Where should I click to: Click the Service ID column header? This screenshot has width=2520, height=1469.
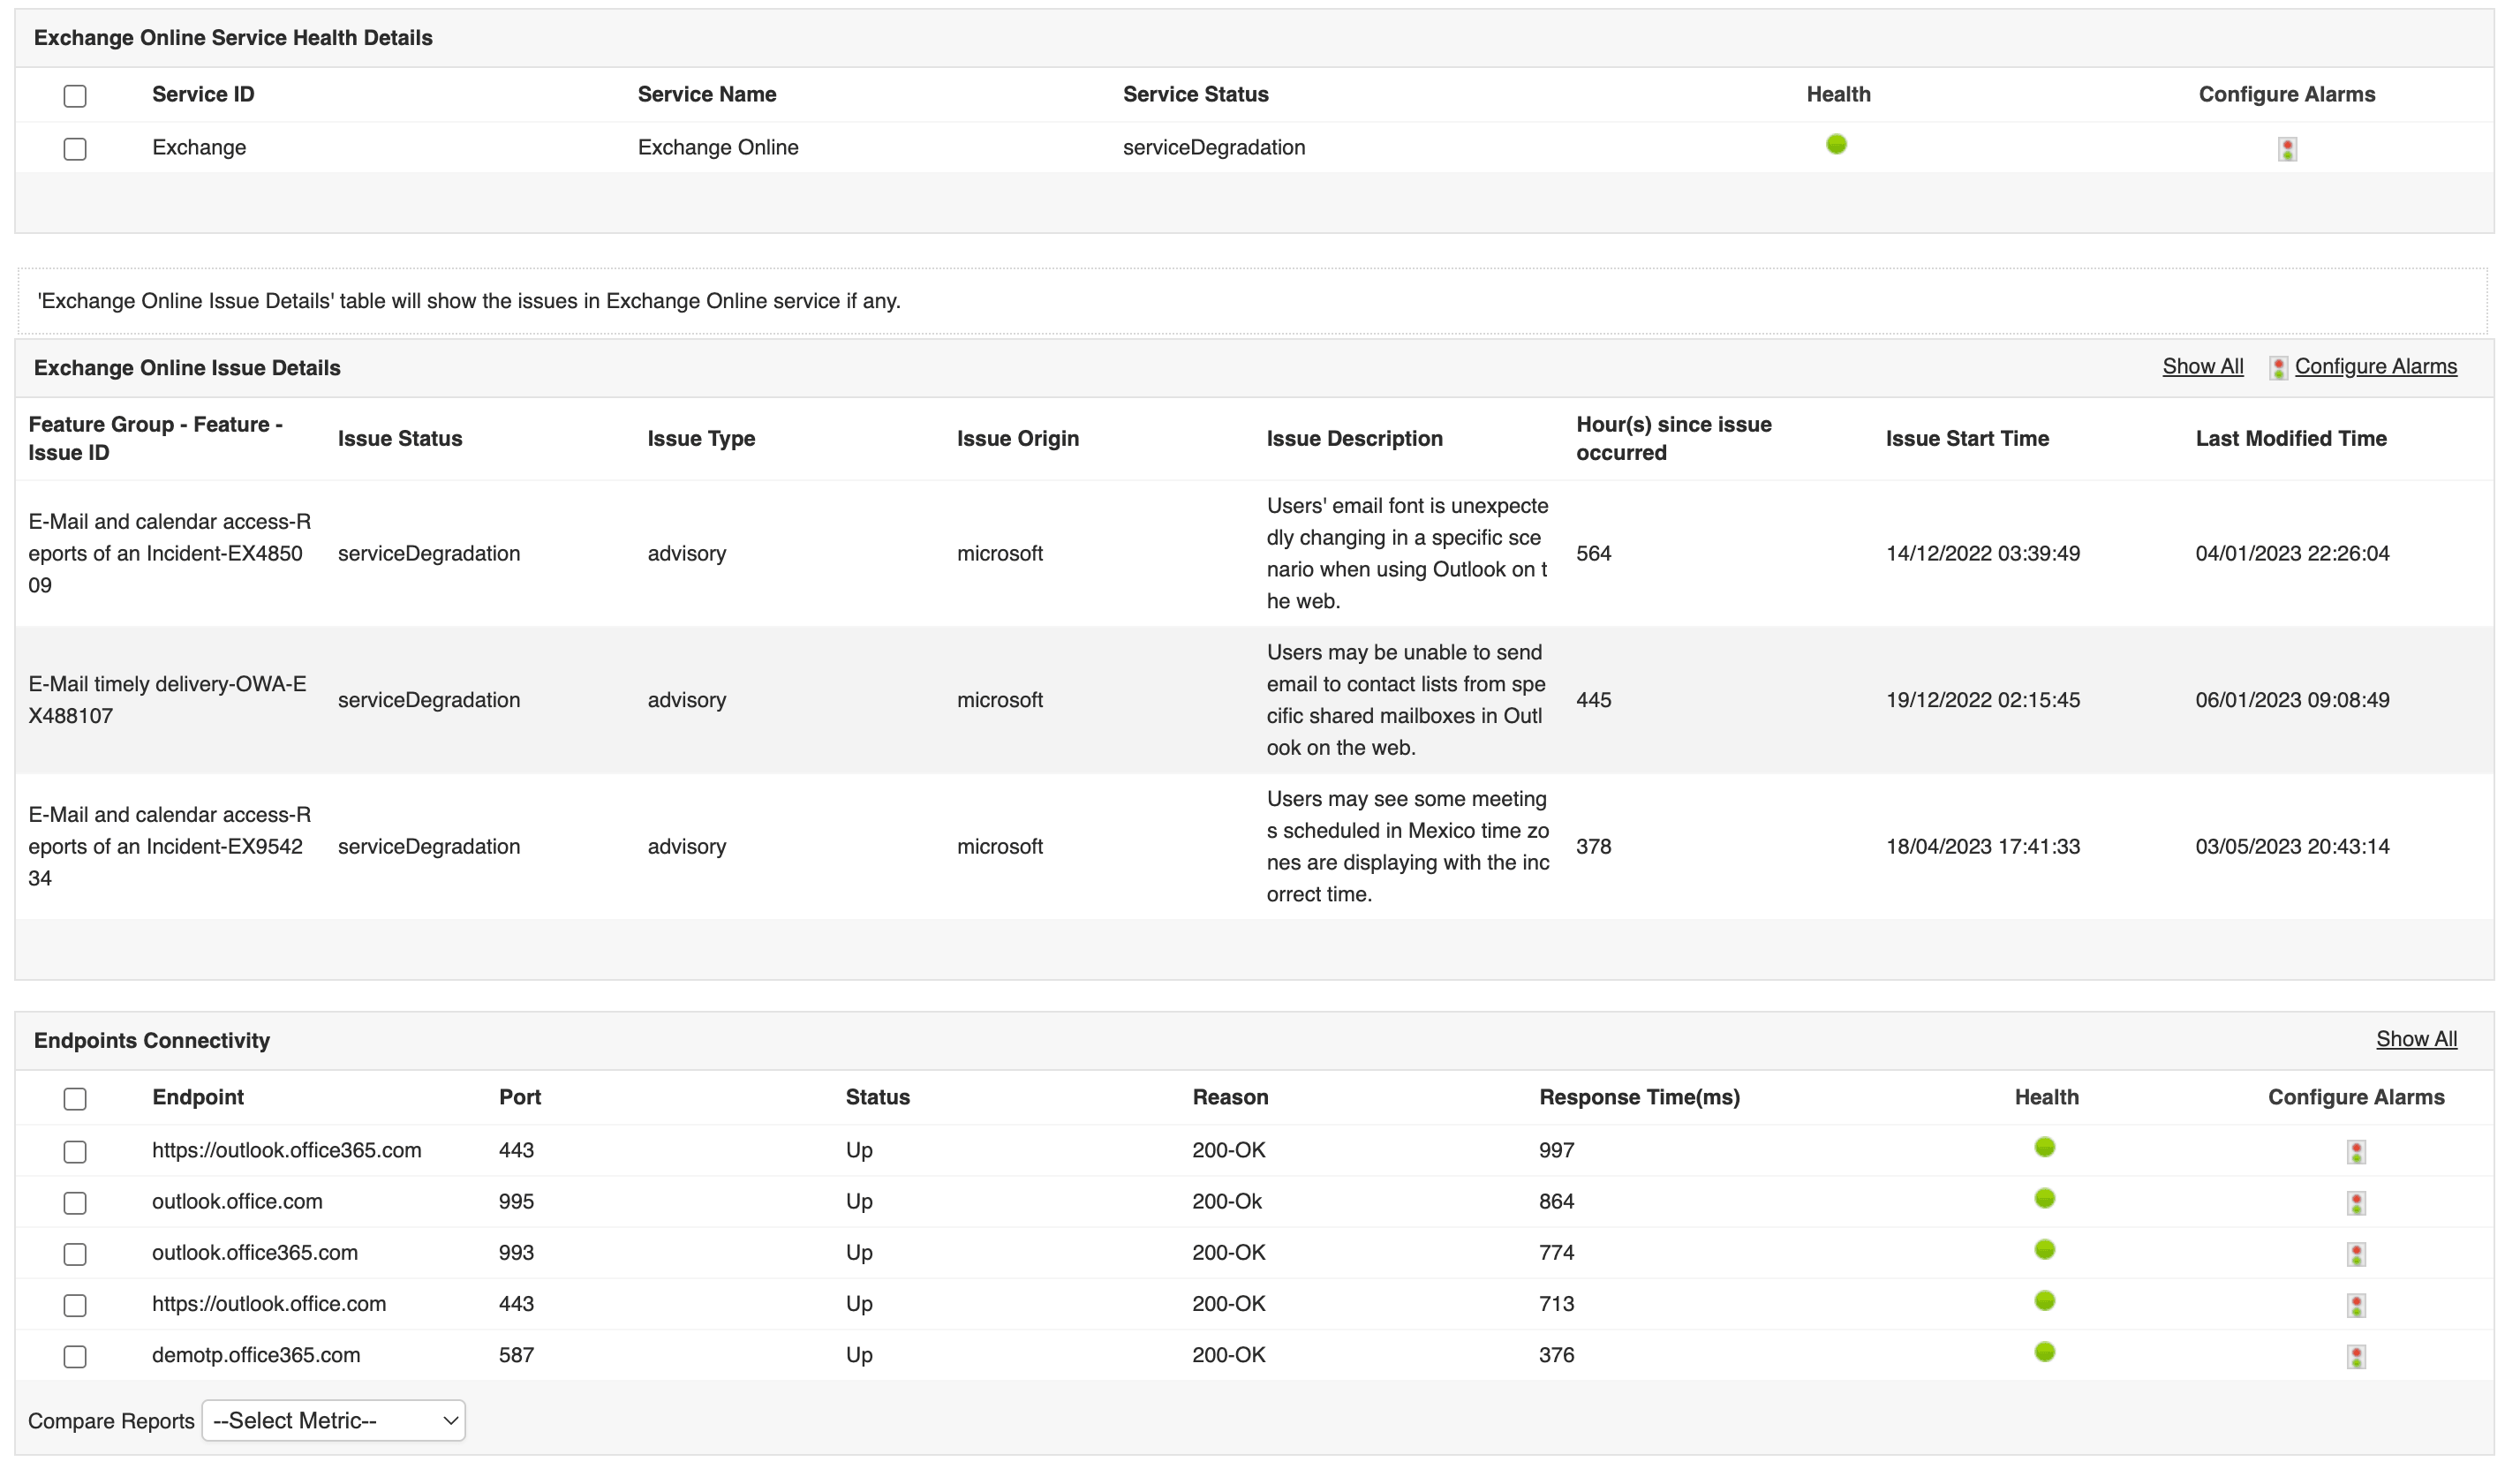(203, 94)
